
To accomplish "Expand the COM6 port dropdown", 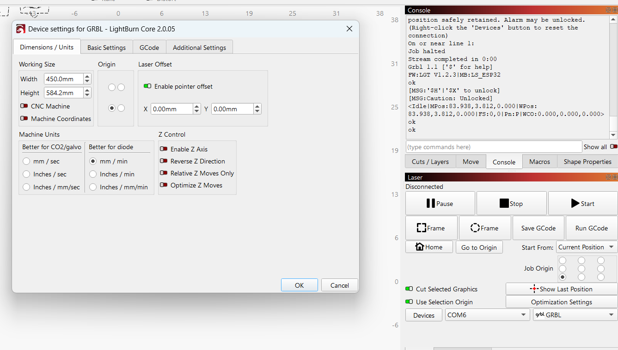I will [x=487, y=315].
